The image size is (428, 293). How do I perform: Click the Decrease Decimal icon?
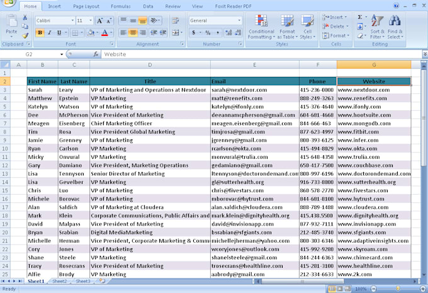point(238,33)
